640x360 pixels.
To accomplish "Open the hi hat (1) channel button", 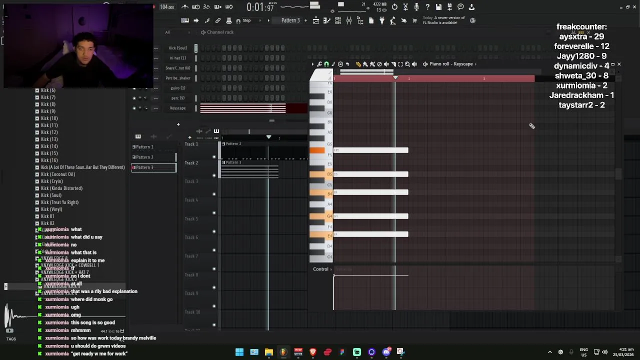I will (x=177, y=58).
